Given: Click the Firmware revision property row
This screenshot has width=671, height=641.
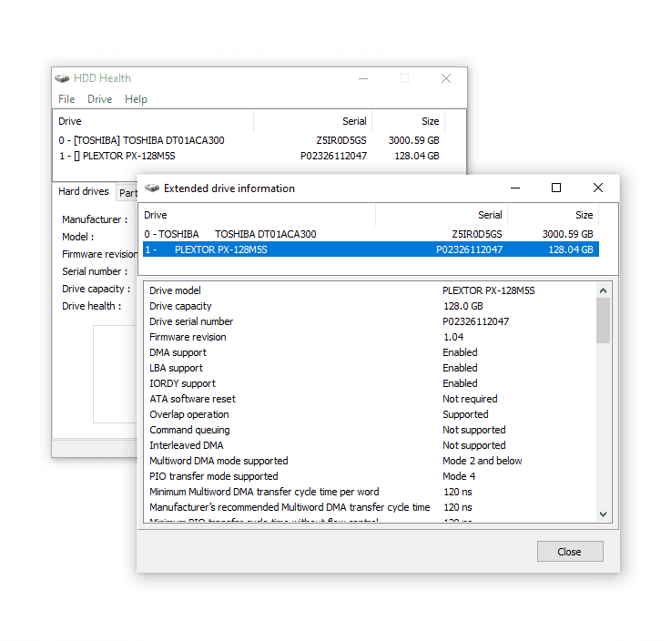Looking at the screenshot, I should tap(371, 337).
